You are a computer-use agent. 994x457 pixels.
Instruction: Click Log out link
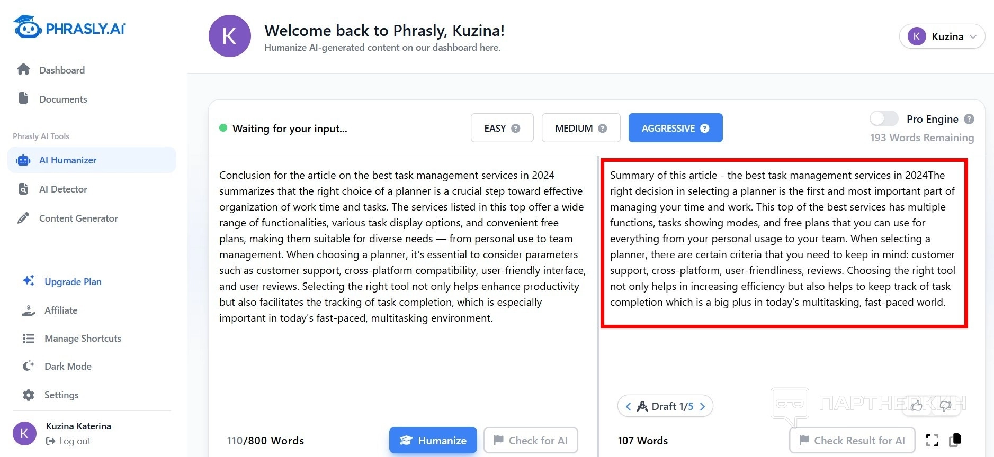coord(75,441)
